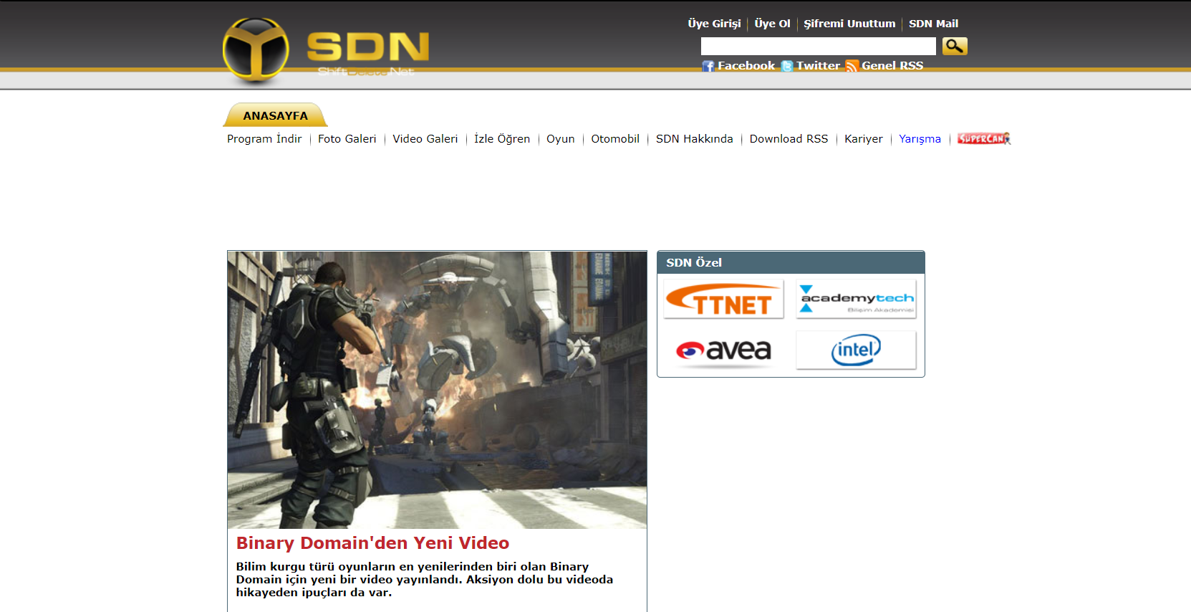The image size is (1191, 612).
Task: Open the Twitter bird icon
Action: 787,66
